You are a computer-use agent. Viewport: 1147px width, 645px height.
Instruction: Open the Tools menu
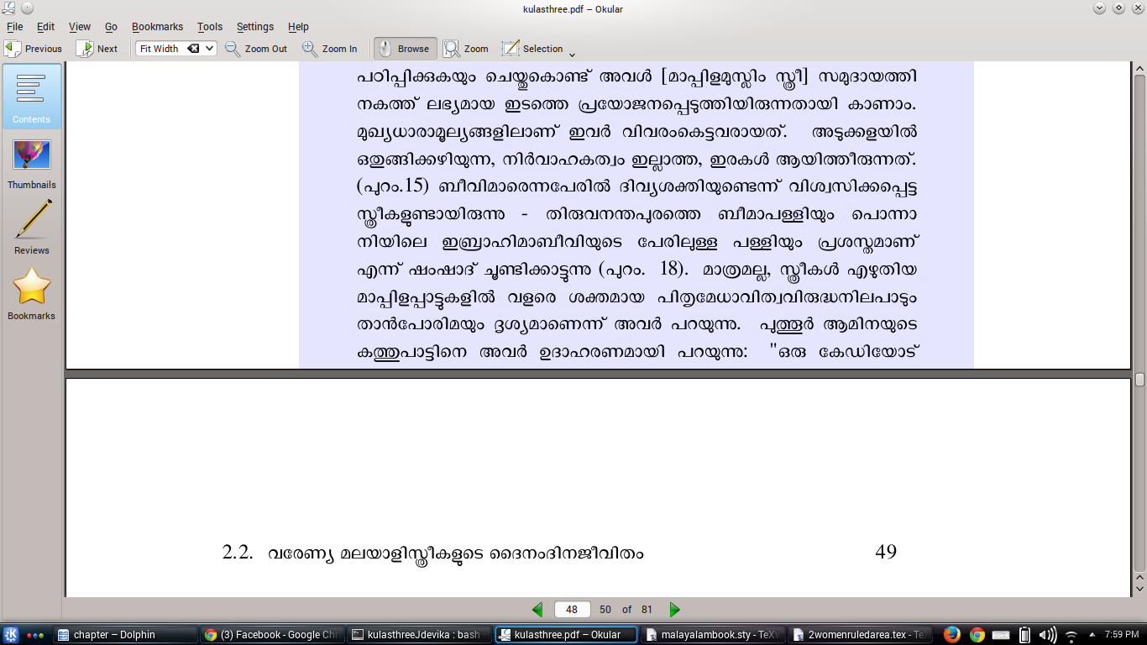tap(210, 27)
